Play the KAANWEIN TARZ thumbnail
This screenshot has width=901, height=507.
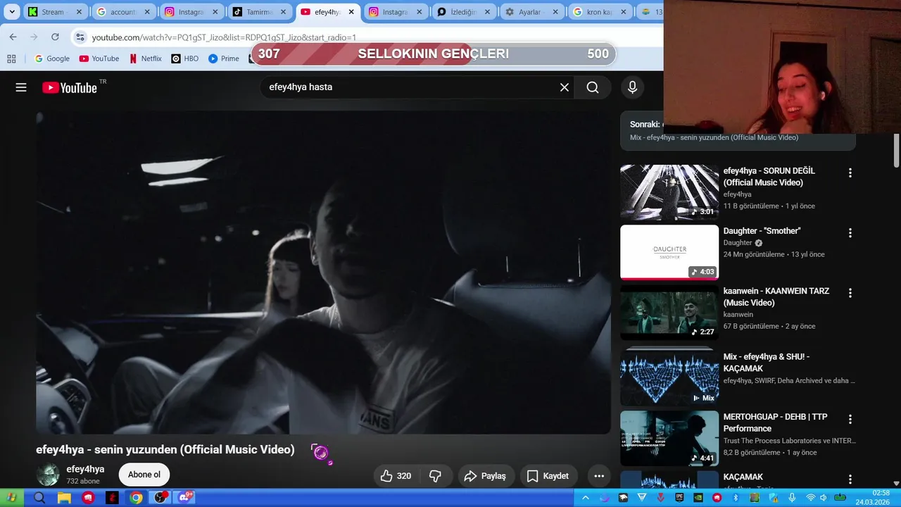(669, 312)
